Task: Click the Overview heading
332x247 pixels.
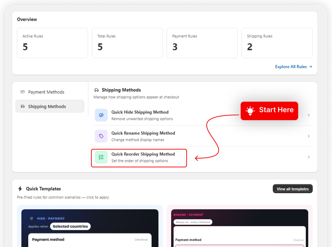Action: [27, 19]
